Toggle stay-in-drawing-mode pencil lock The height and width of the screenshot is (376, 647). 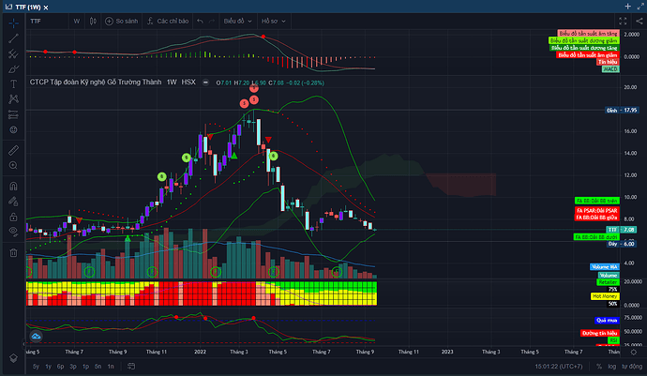click(13, 202)
